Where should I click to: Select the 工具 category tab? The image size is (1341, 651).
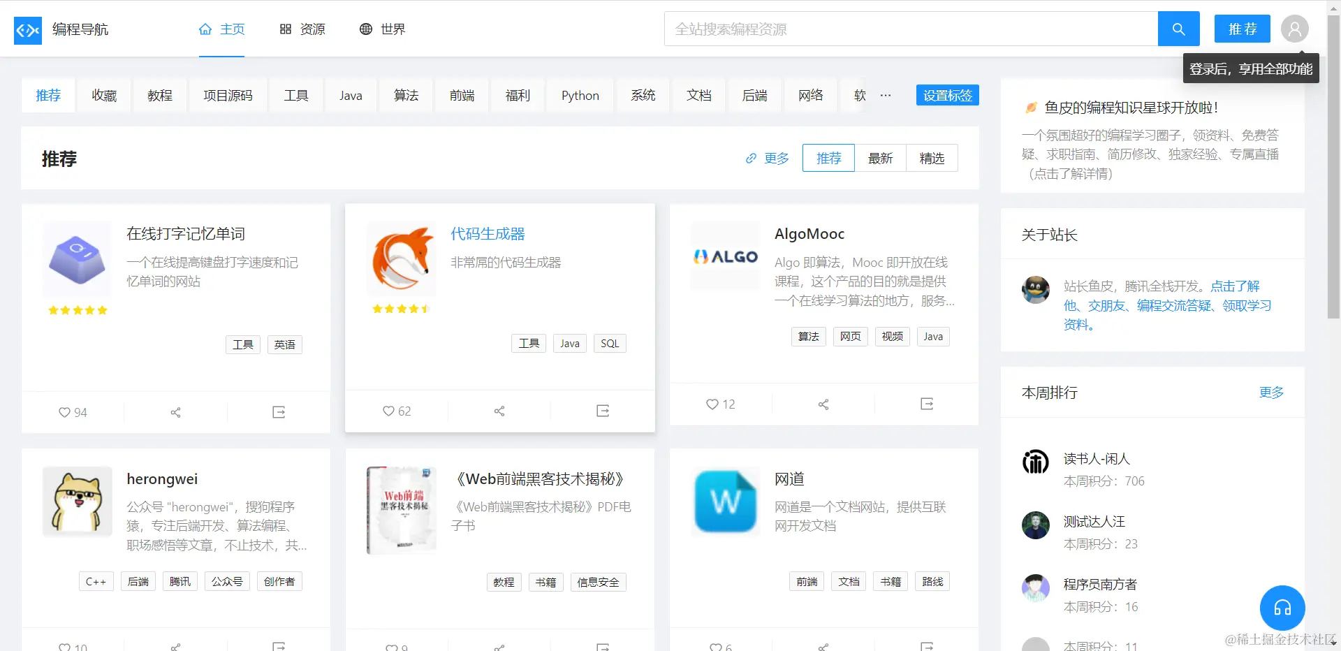296,95
